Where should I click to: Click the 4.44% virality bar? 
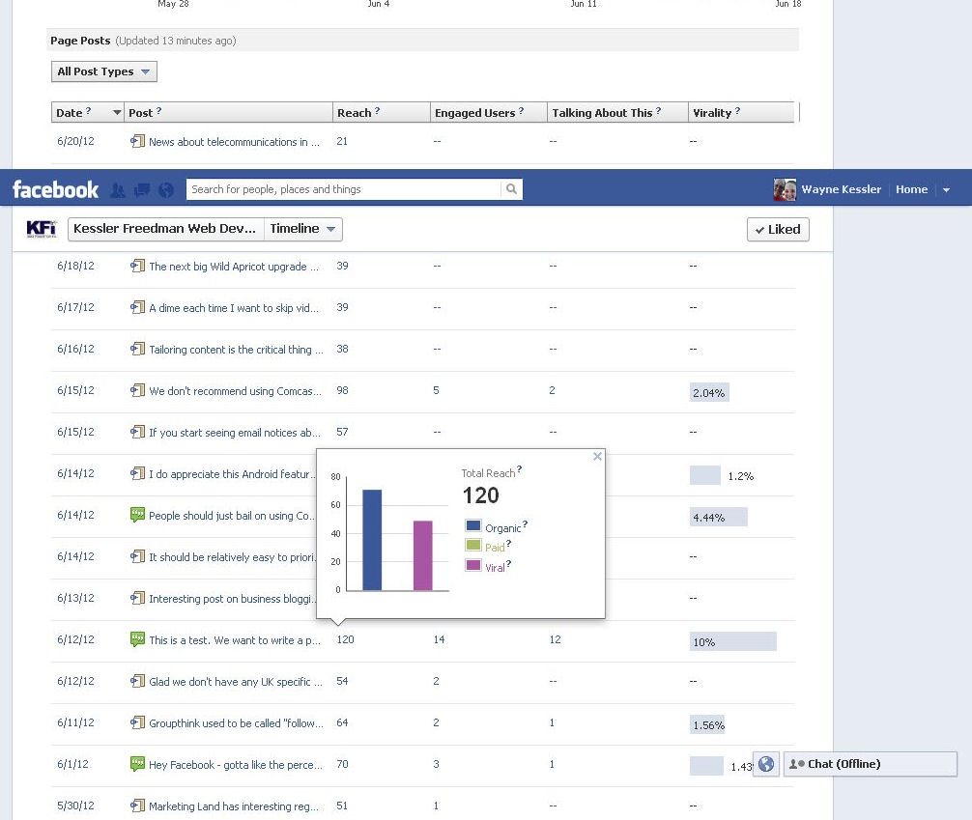point(719,517)
